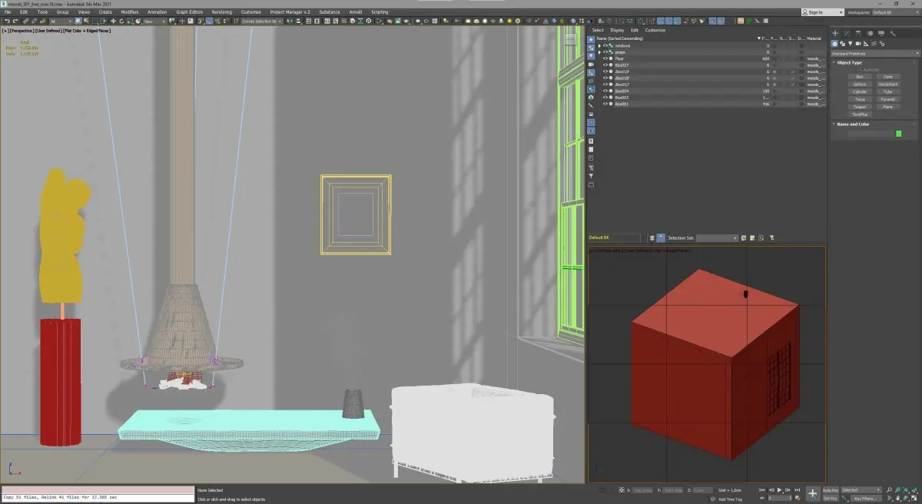Open the Scene Explorer Display menu

point(617,30)
